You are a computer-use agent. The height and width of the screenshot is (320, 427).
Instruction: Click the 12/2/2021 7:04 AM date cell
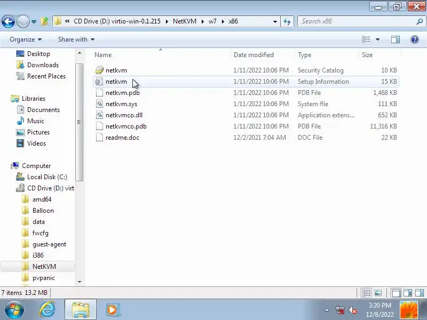pyautogui.click(x=259, y=138)
